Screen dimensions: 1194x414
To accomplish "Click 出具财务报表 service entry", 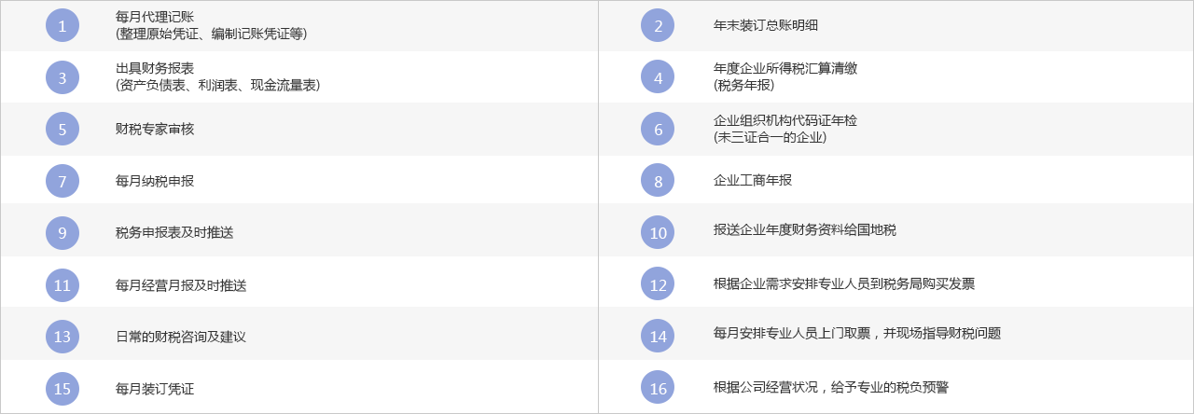I will (155, 68).
